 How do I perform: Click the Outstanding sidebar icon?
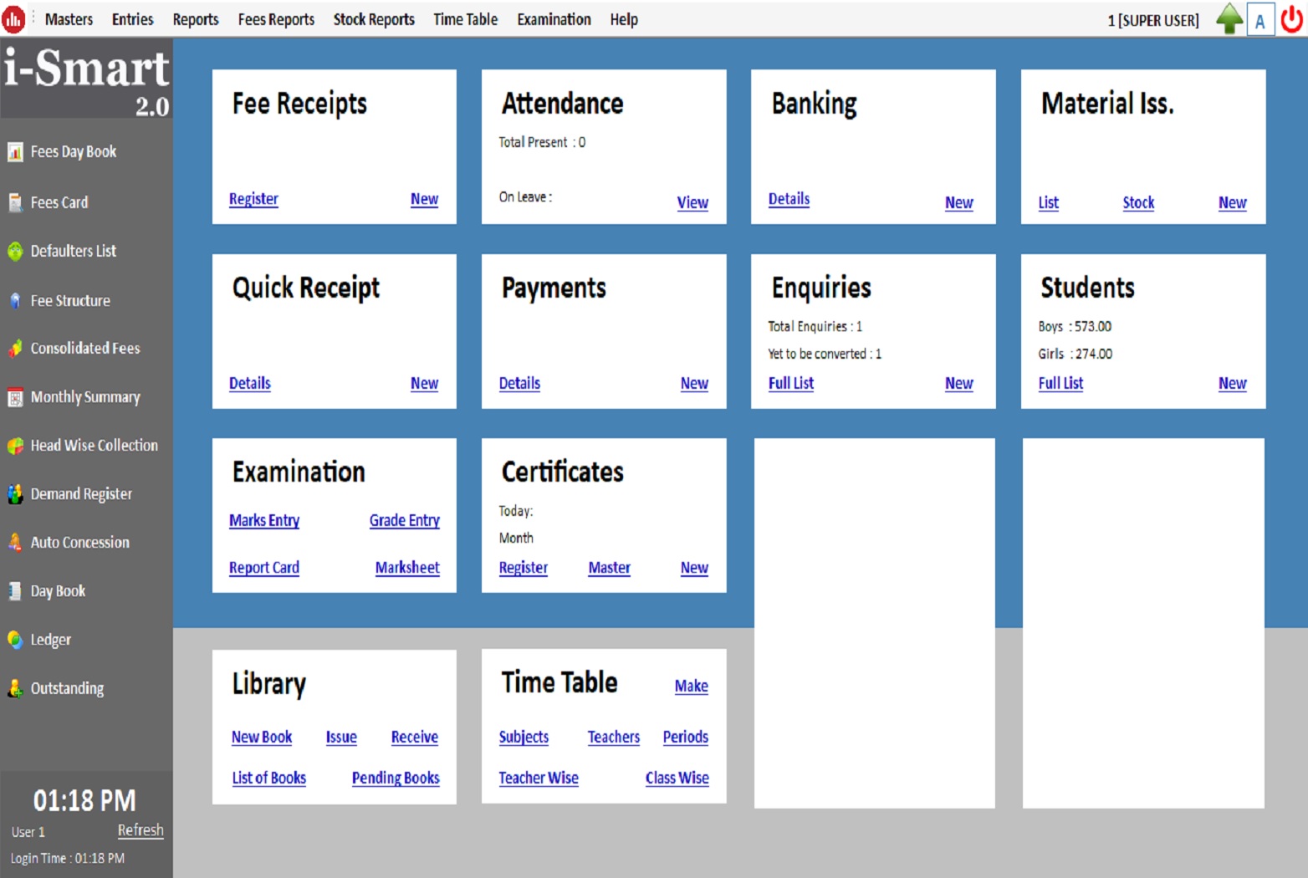click(x=15, y=688)
